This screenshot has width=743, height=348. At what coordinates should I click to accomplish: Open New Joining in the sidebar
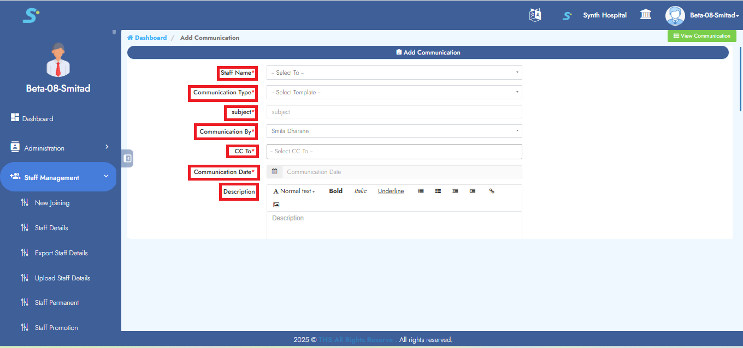pos(52,203)
